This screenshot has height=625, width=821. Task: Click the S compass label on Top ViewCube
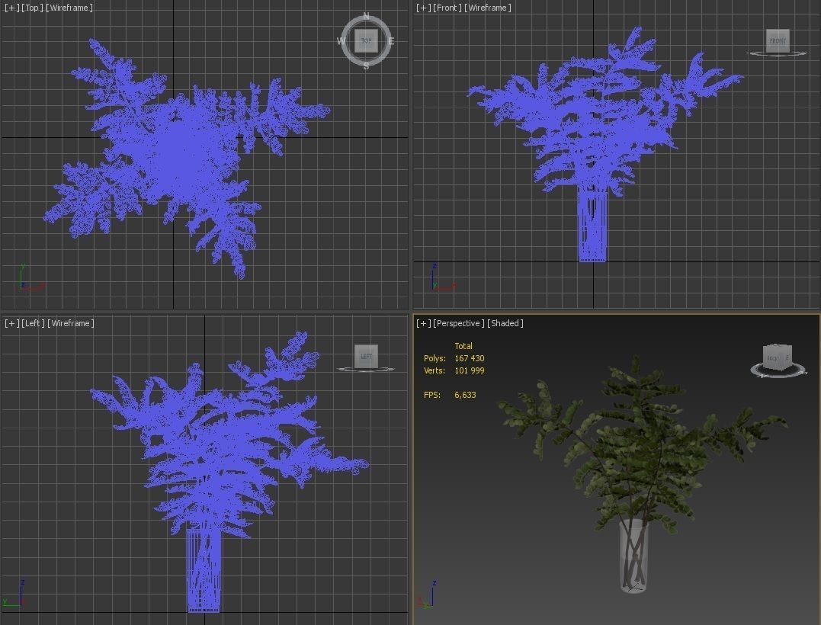click(366, 66)
